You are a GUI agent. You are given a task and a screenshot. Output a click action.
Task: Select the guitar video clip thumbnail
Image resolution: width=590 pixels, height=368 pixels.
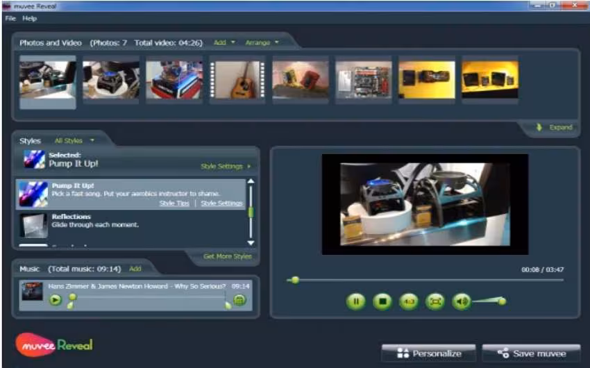(237, 80)
